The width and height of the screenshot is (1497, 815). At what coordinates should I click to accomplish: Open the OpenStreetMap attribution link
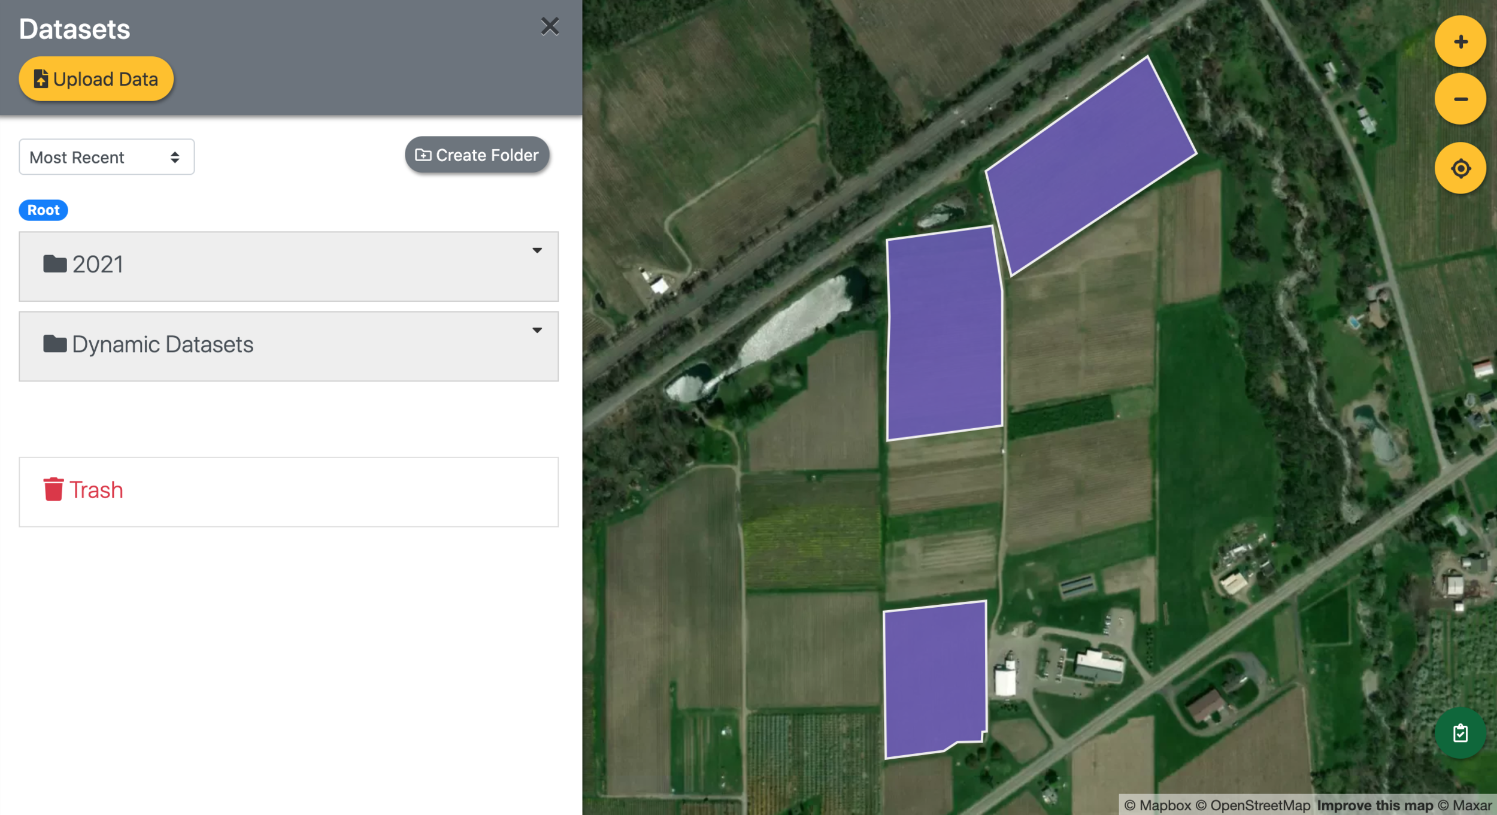tap(1254, 805)
